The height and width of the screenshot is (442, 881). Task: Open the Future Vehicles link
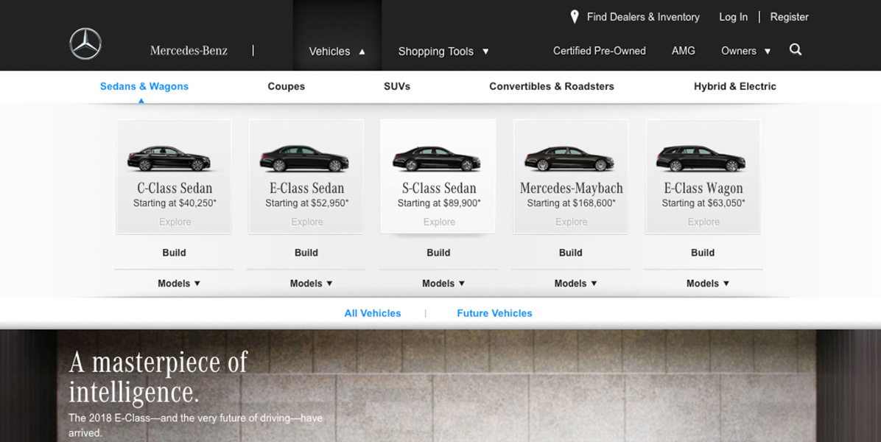click(494, 313)
